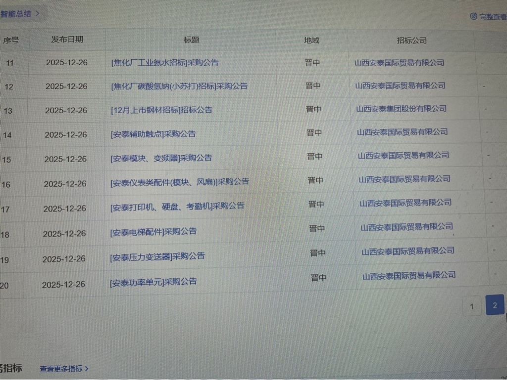Open 安泰辅助触点 procurement notice
507x380 pixels.
(153, 134)
